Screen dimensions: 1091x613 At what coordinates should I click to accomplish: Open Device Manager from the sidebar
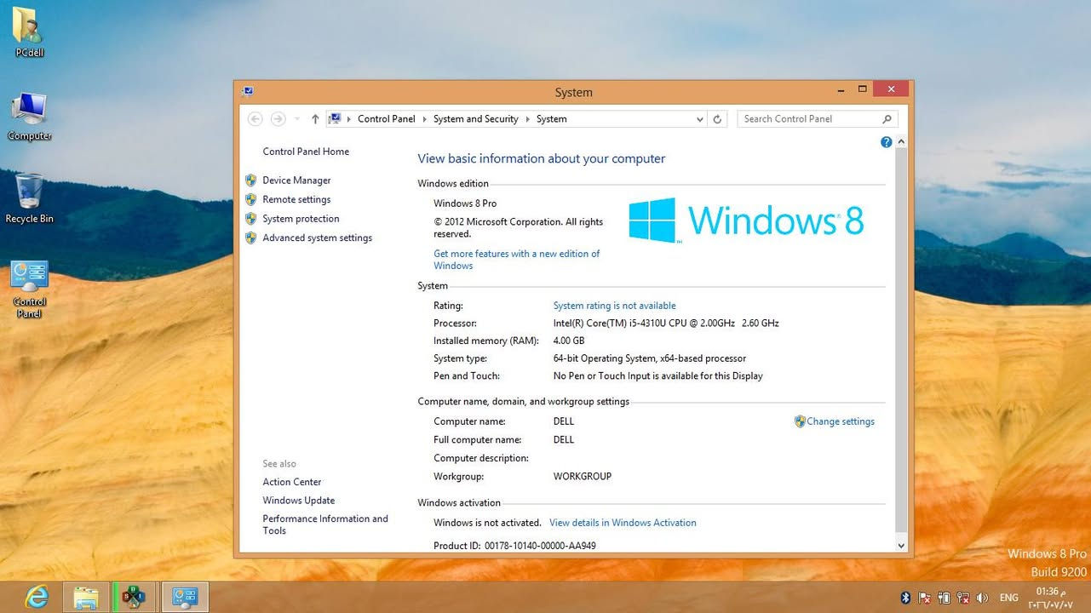coord(296,180)
